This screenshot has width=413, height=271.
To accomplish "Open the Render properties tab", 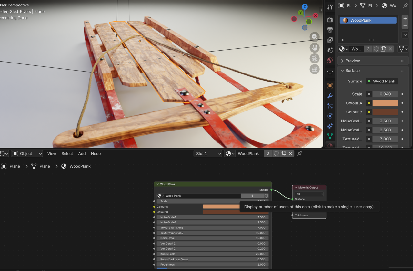I will coord(330,20).
